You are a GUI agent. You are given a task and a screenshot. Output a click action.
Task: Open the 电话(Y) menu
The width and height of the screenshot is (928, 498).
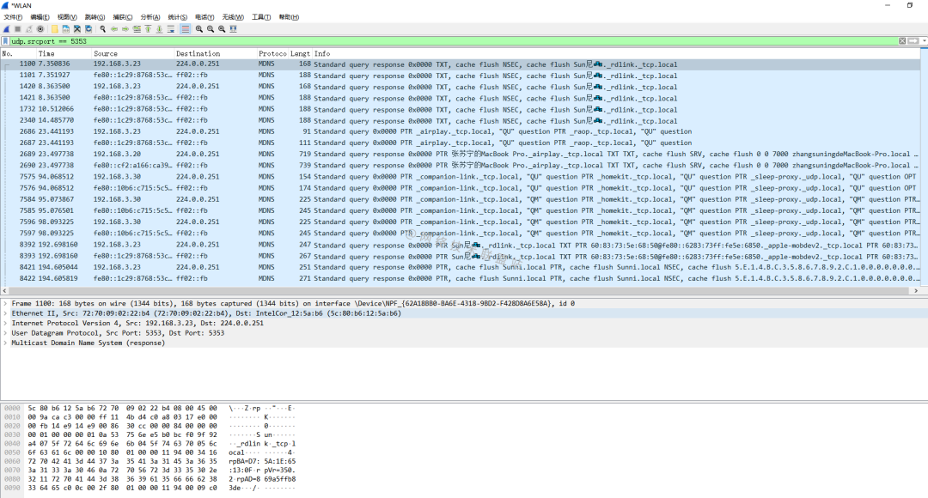tap(205, 17)
